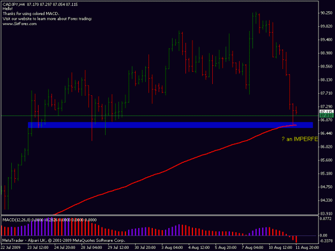Click the 83.910 price scale label
The width and height of the screenshot is (335, 251).
326,214
